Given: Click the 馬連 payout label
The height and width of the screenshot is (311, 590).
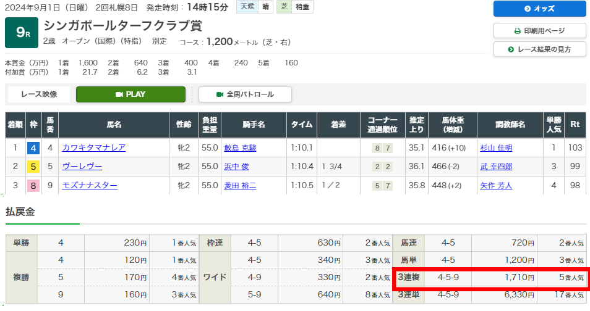Looking at the screenshot, I should coord(409,243).
